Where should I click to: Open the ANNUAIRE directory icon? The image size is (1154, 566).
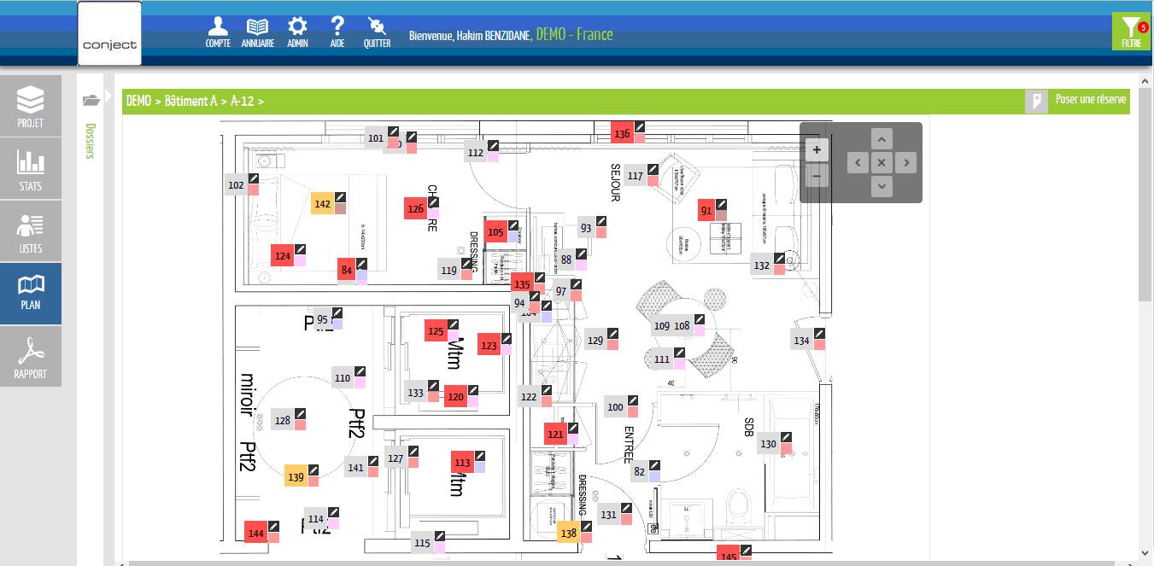pyautogui.click(x=257, y=32)
